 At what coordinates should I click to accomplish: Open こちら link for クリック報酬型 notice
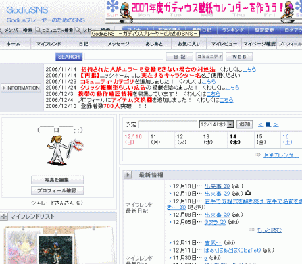click(x=232, y=88)
